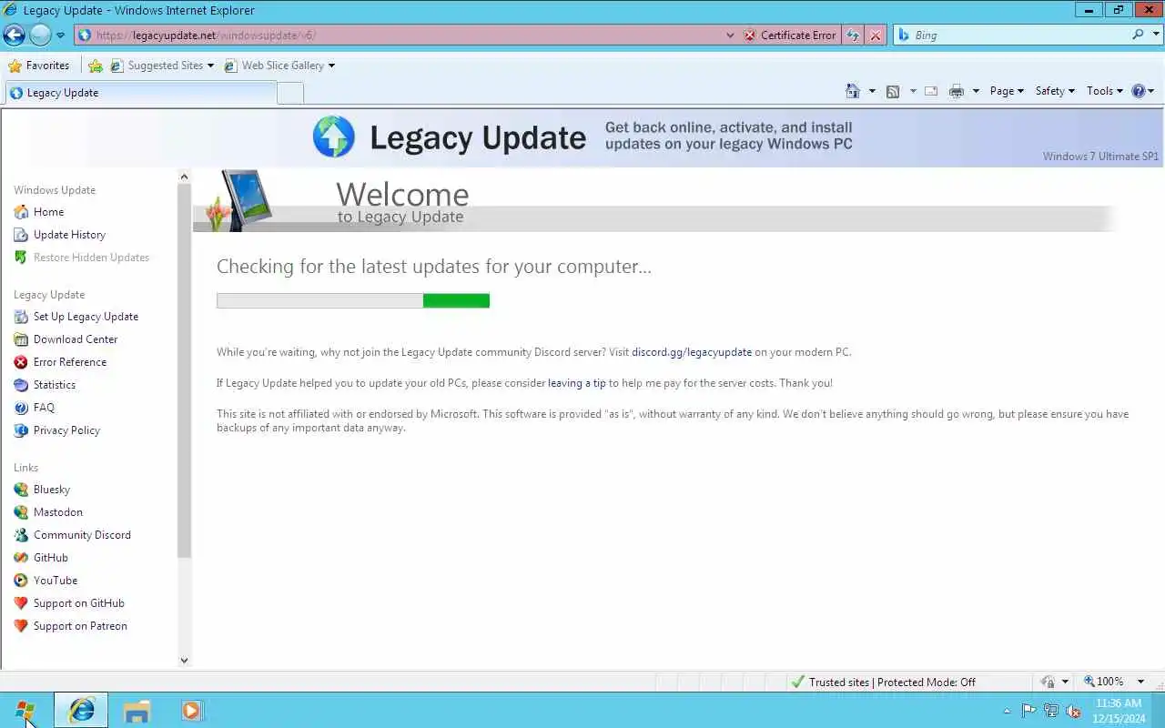Open the Favorites star button
Screen dimensions: 1165x728
[38, 66]
